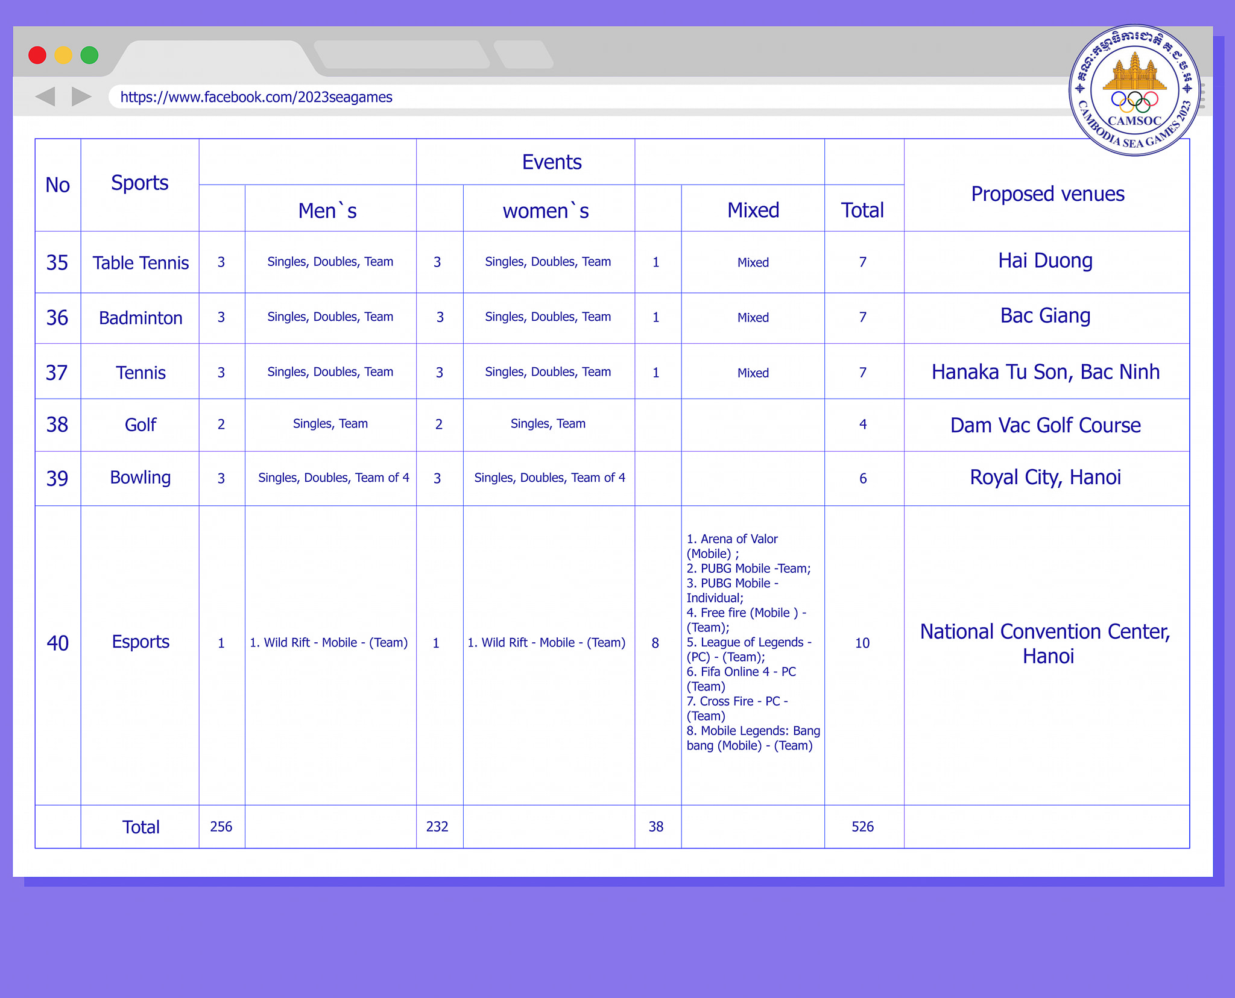Click Tennis men's Singles, Doubles, Team
The height and width of the screenshot is (998, 1235).
click(330, 371)
